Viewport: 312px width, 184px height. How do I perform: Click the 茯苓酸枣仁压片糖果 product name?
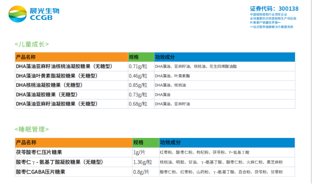pos(39,152)
